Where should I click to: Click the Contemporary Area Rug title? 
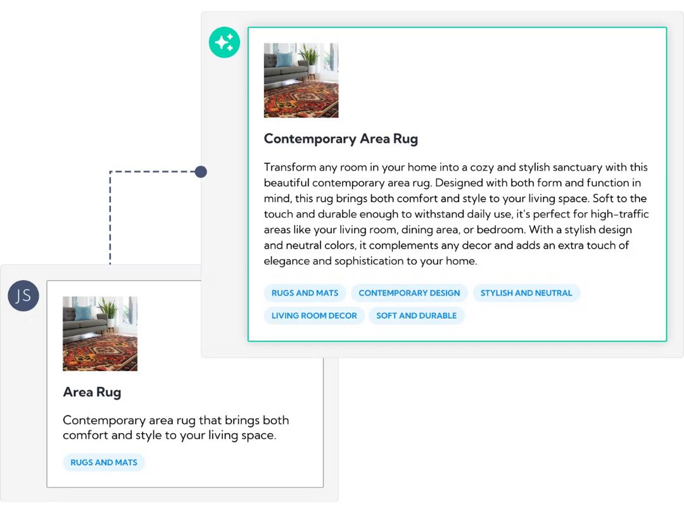click(x=341, y=139)
